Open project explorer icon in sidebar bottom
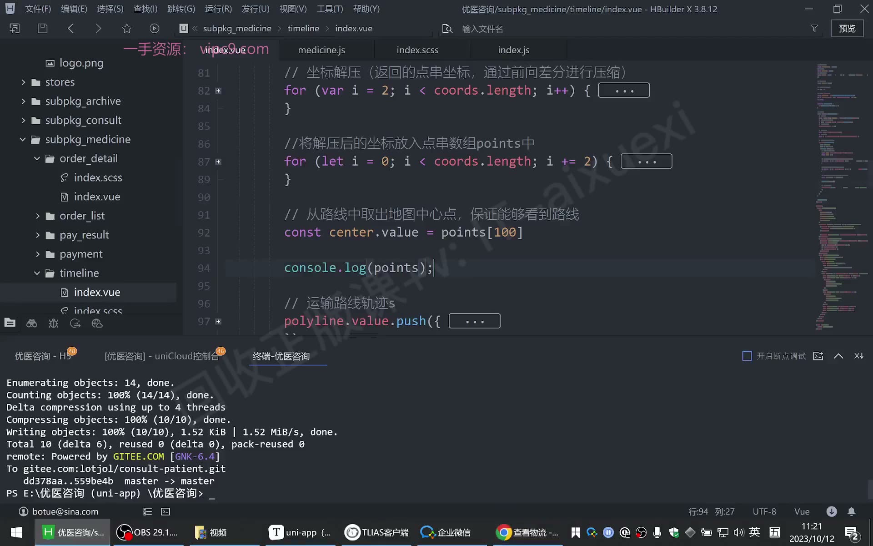This screenshot has width=873, height=546. coord(10,323)
